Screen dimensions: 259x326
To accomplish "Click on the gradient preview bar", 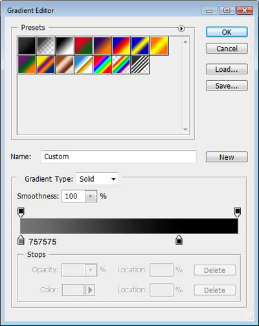I will (x=129, y=226).
